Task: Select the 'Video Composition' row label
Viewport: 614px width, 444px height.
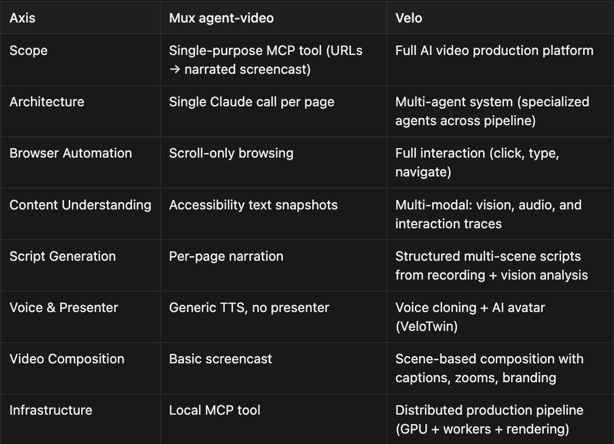Action: coord(67,359)
